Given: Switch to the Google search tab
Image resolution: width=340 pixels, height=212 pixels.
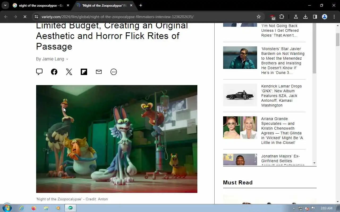Looking at the screenshot, I should [x=41, y=5].
